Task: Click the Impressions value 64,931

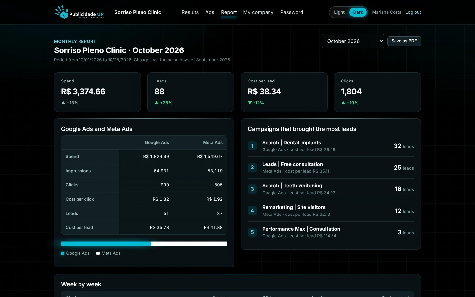Action: 161,171
